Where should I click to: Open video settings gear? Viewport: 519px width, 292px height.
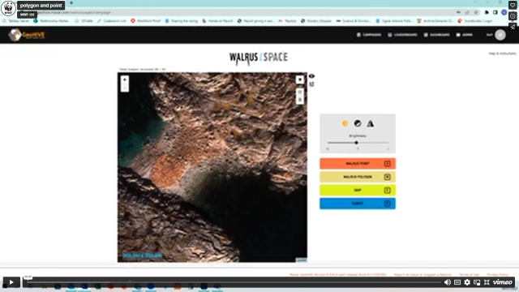[467, 282]
